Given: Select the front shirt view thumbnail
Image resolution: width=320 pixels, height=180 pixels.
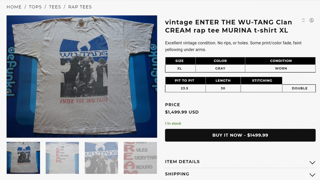Looking at the screenshot, I should click(23, 158).
